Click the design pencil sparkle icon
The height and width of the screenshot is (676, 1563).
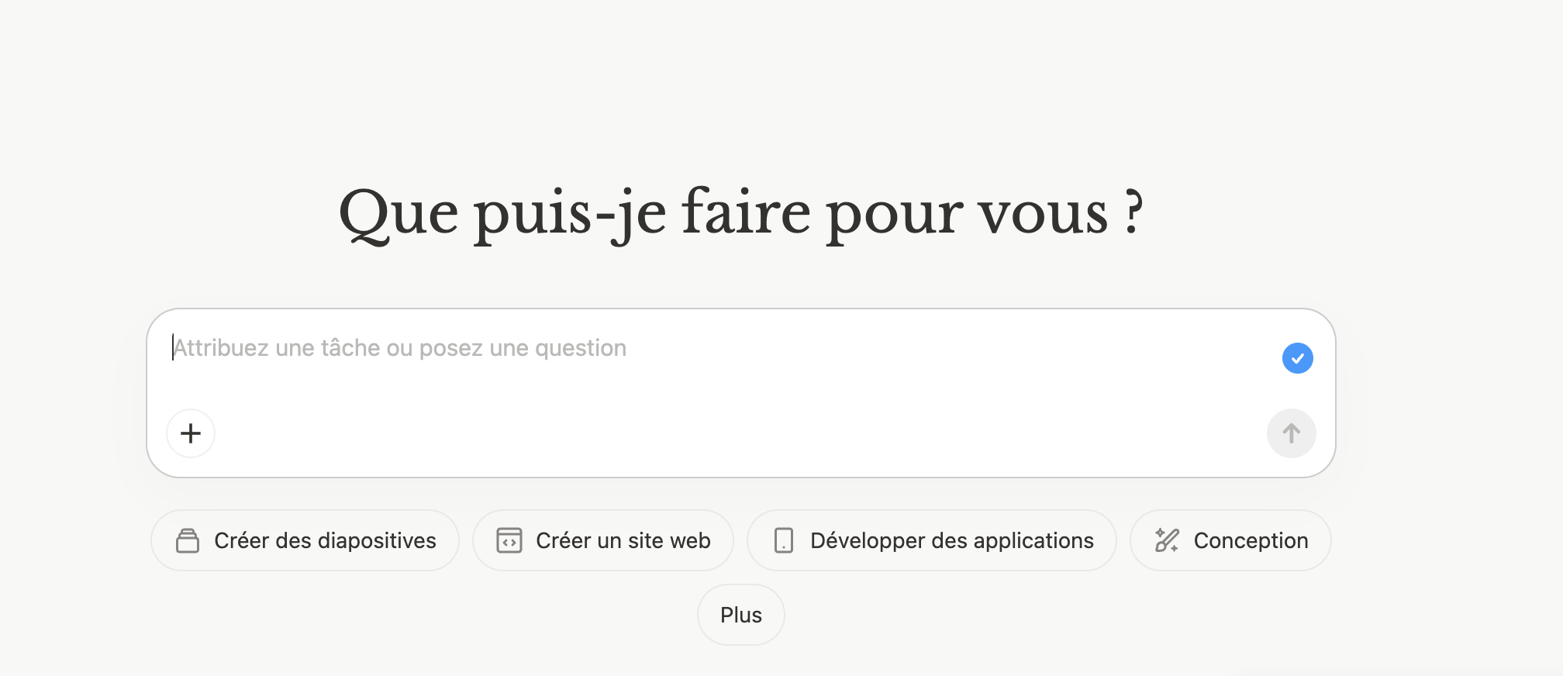(1167, 540)
